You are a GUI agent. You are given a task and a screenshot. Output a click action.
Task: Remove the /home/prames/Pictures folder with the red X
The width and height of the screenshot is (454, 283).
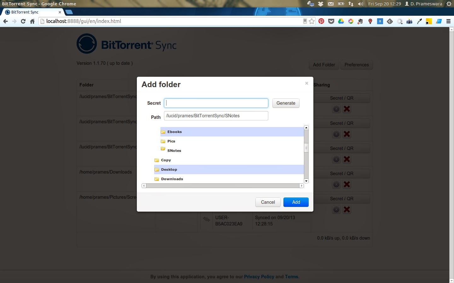pyautogui.click(x=347, y=210)
